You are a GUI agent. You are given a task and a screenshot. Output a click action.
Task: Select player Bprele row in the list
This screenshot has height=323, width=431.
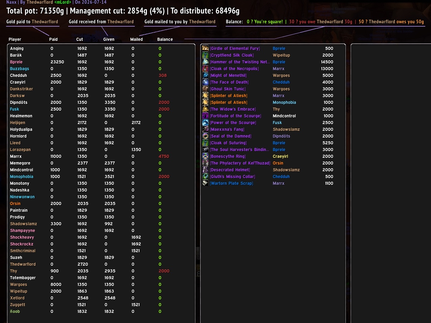[101, 62]
